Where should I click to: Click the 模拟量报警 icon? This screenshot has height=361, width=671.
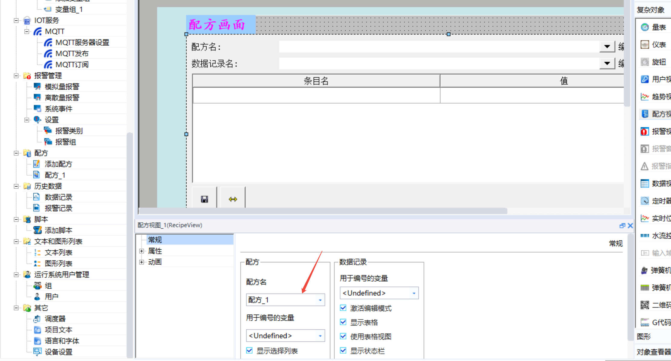pyautogui.click(x=37, y=87)
